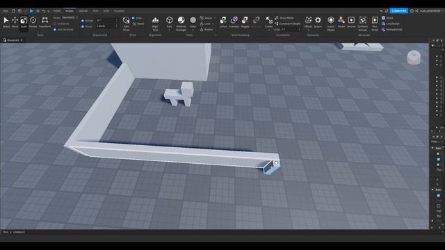Viewport: 445px width, 250px height.
Task: Open the Group dropdown
Action: coord(208,18)
